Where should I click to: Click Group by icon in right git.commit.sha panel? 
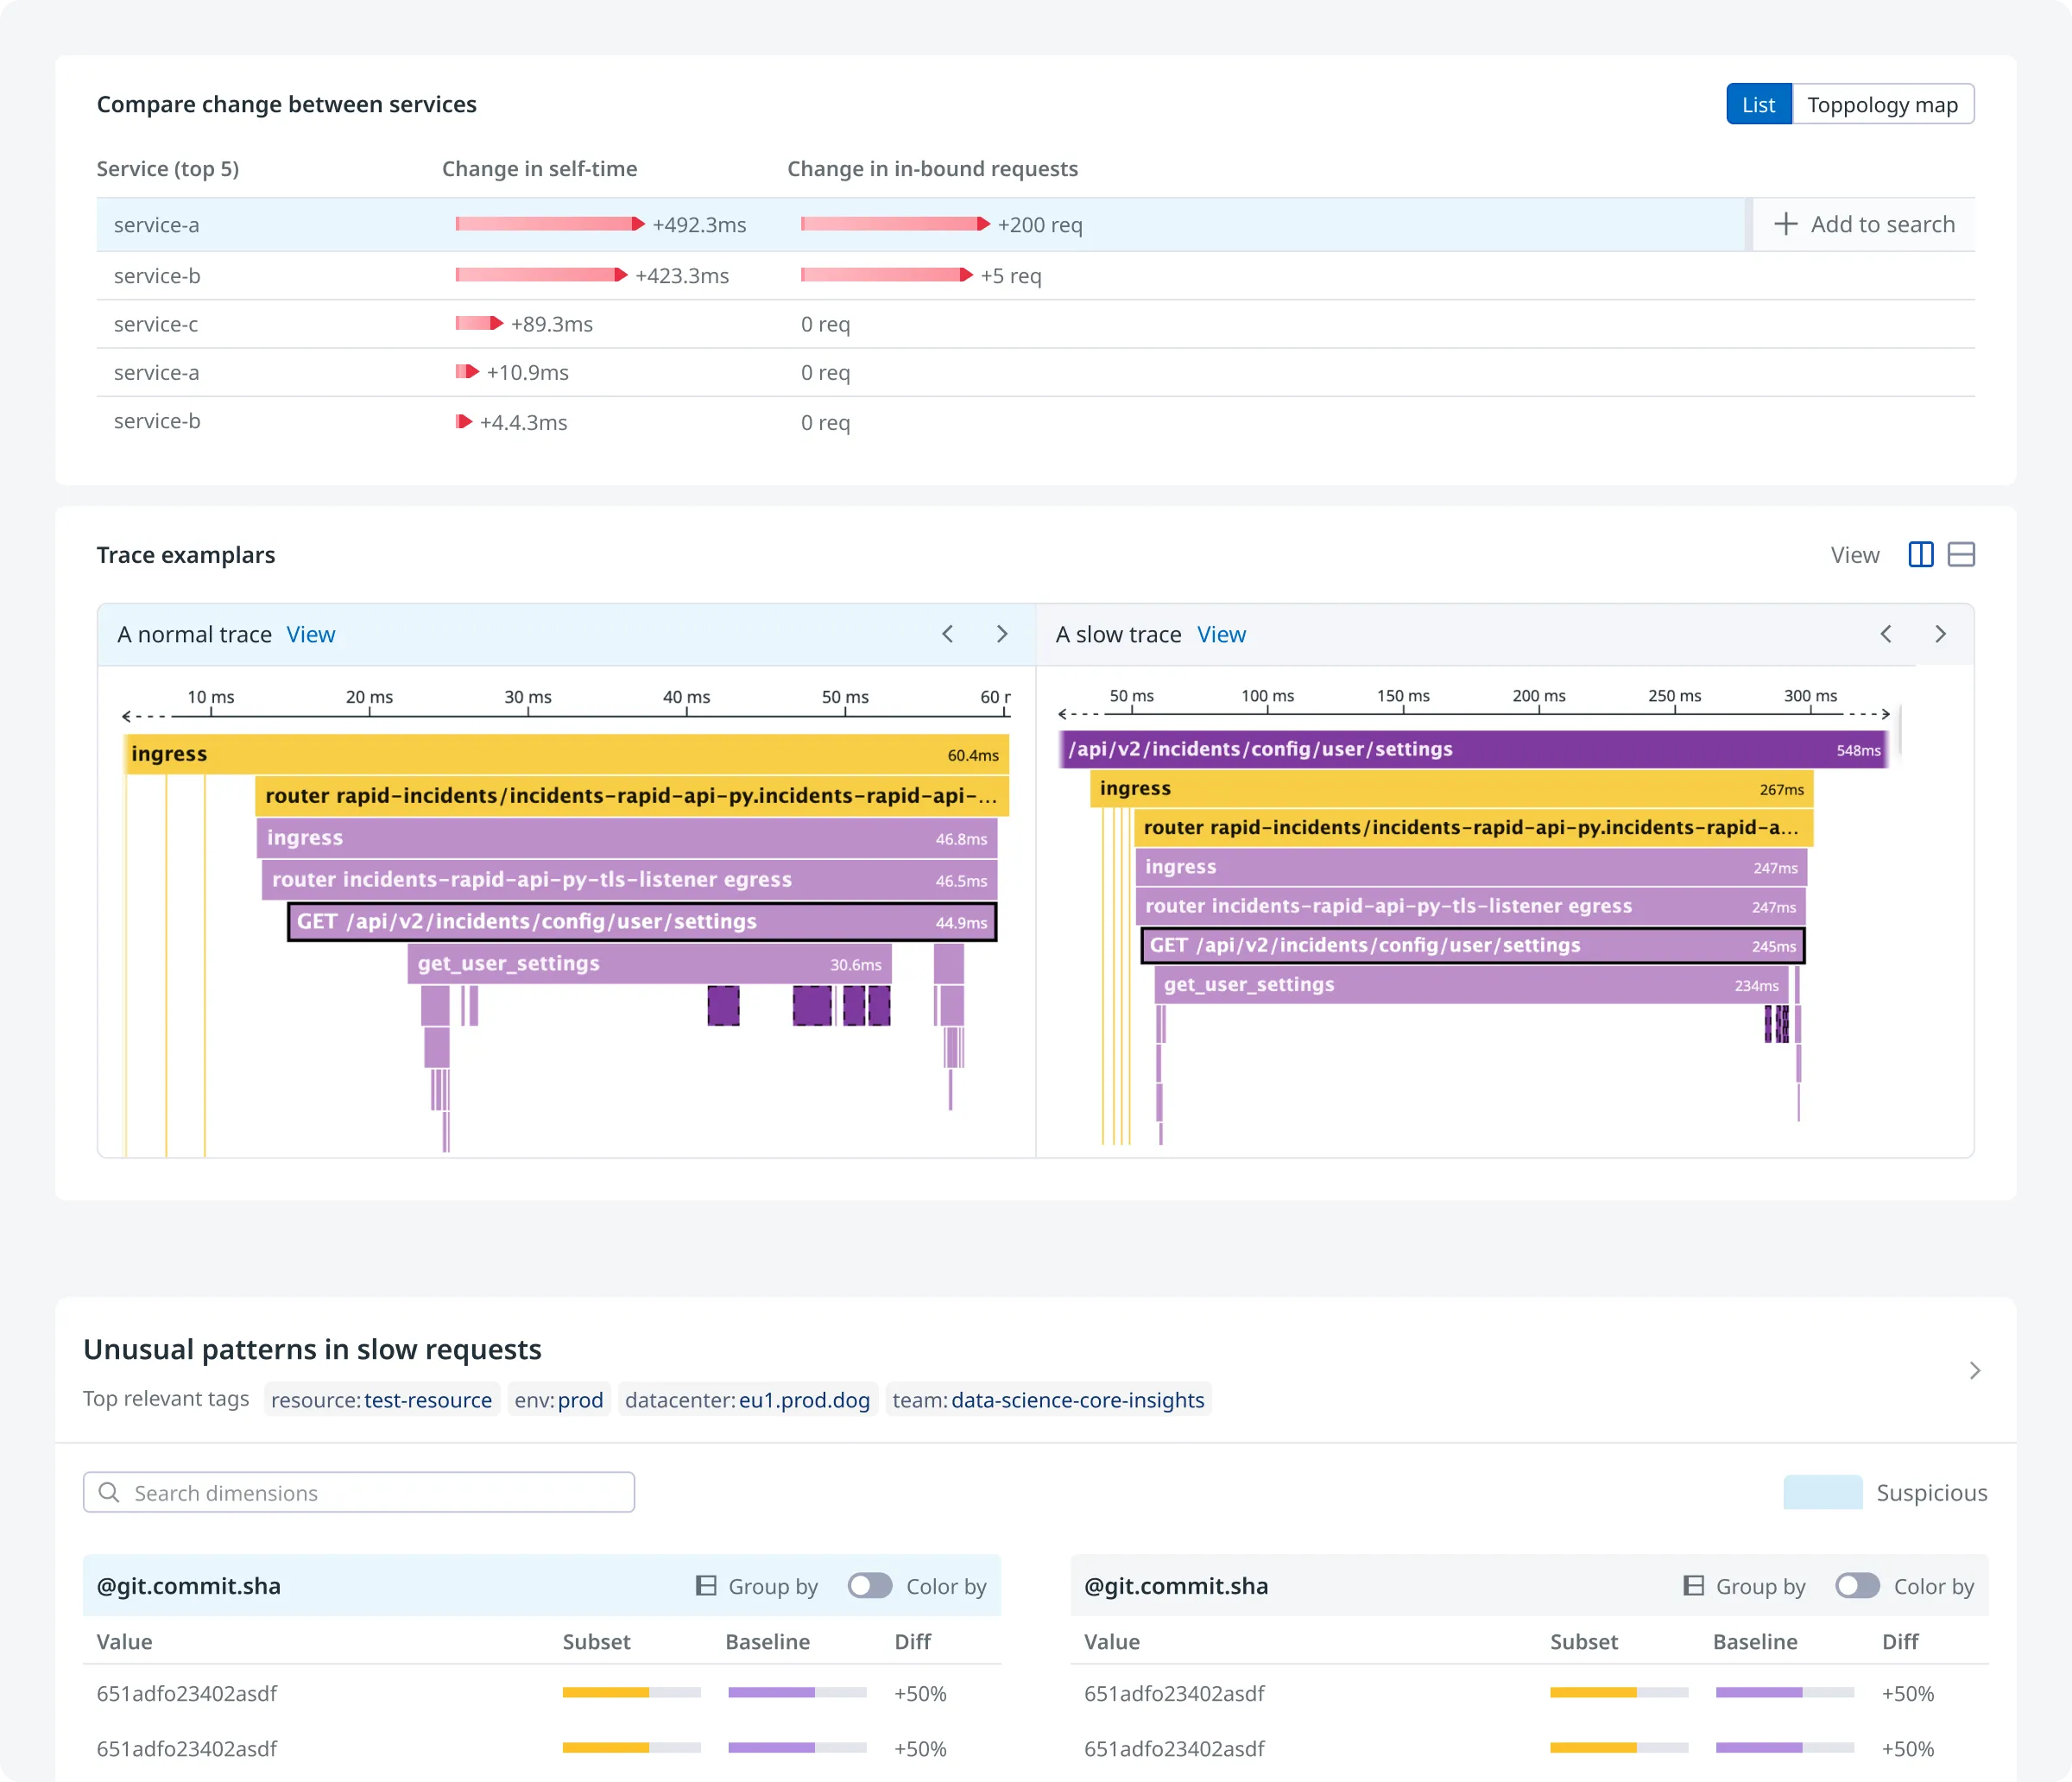pyautogui.click(x=1693, y=1586)
